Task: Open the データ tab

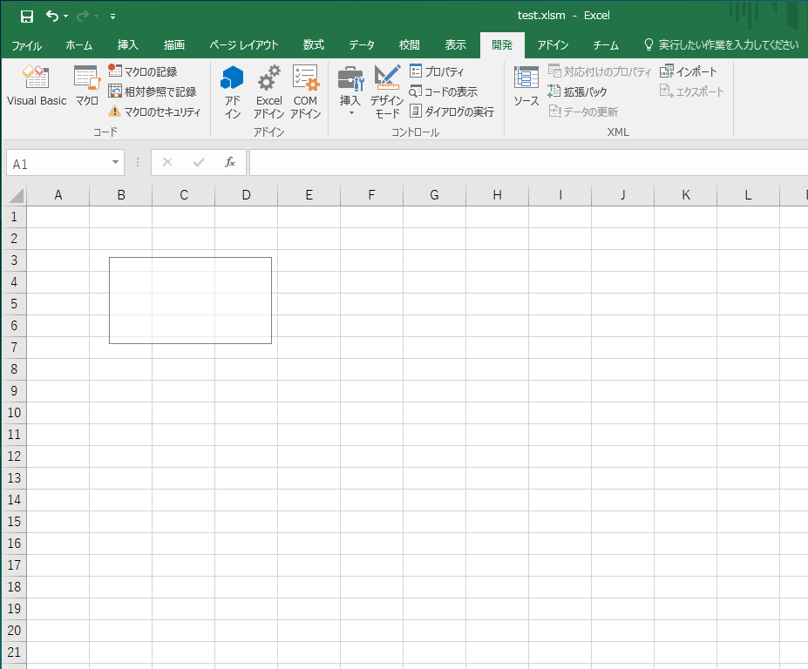Action: tap(362, 45)
